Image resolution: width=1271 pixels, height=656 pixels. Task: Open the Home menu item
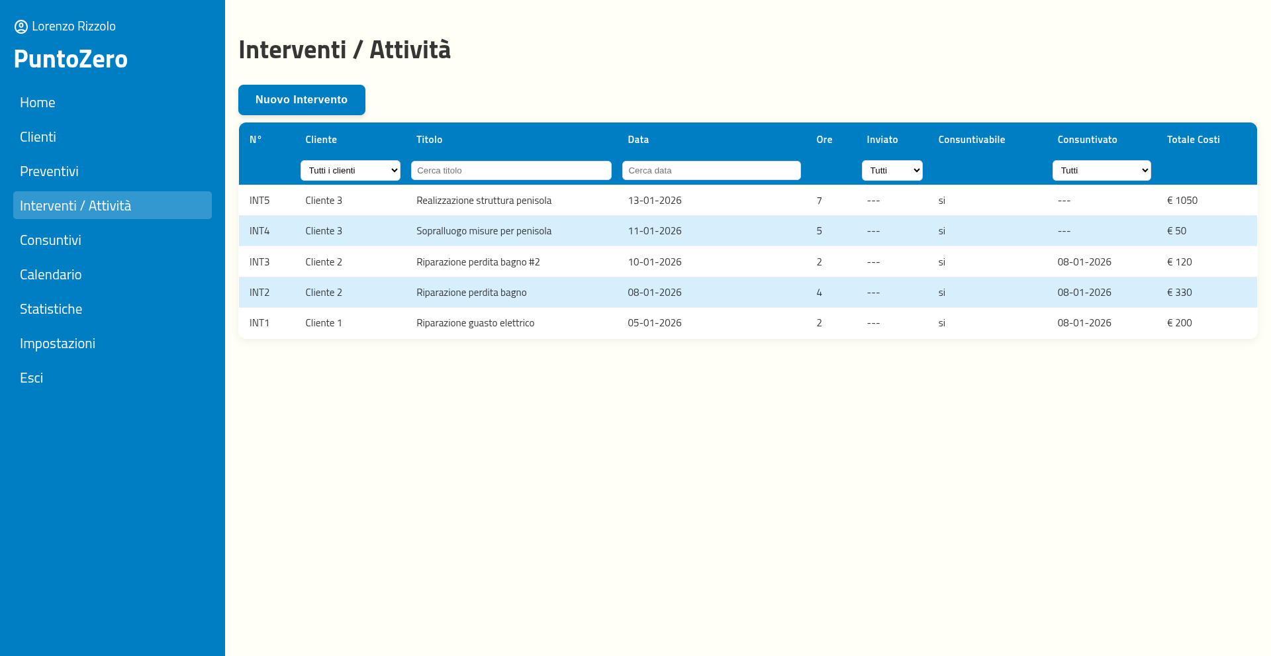(38, 103)
